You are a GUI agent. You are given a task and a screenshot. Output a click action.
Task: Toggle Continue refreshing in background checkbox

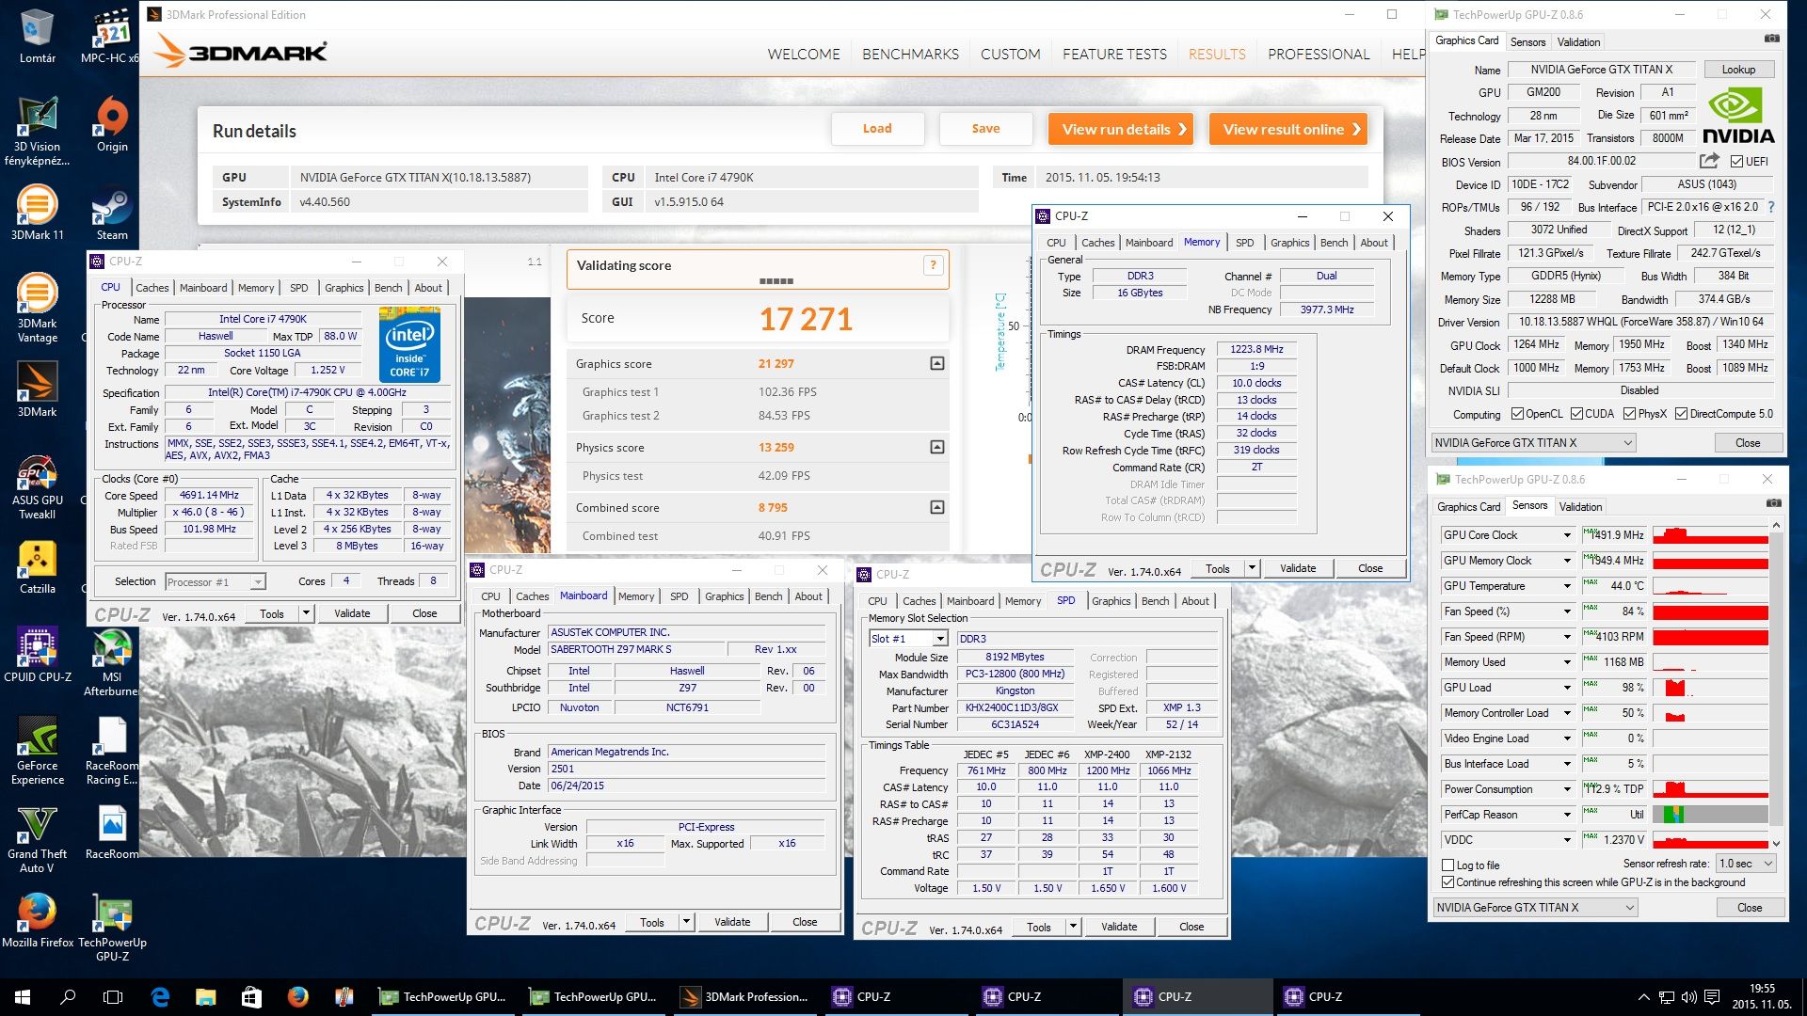point(1448,882)
